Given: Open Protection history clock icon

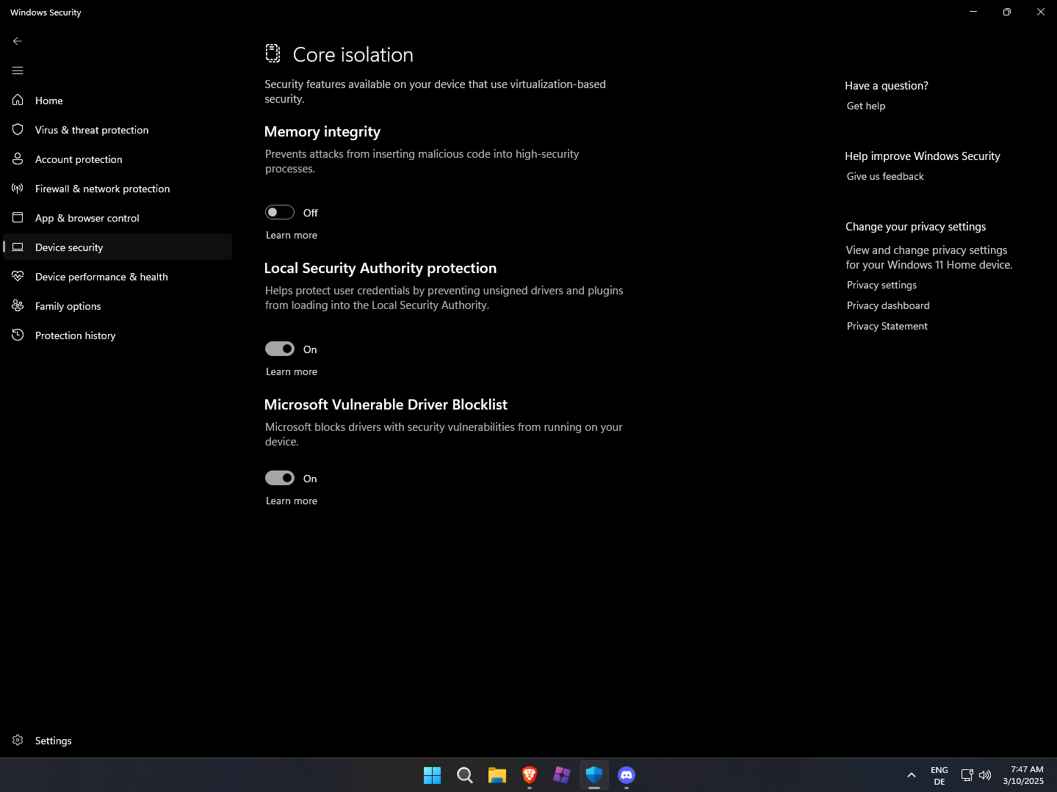Looking at the screenshot, I should (x=18, y=335).
